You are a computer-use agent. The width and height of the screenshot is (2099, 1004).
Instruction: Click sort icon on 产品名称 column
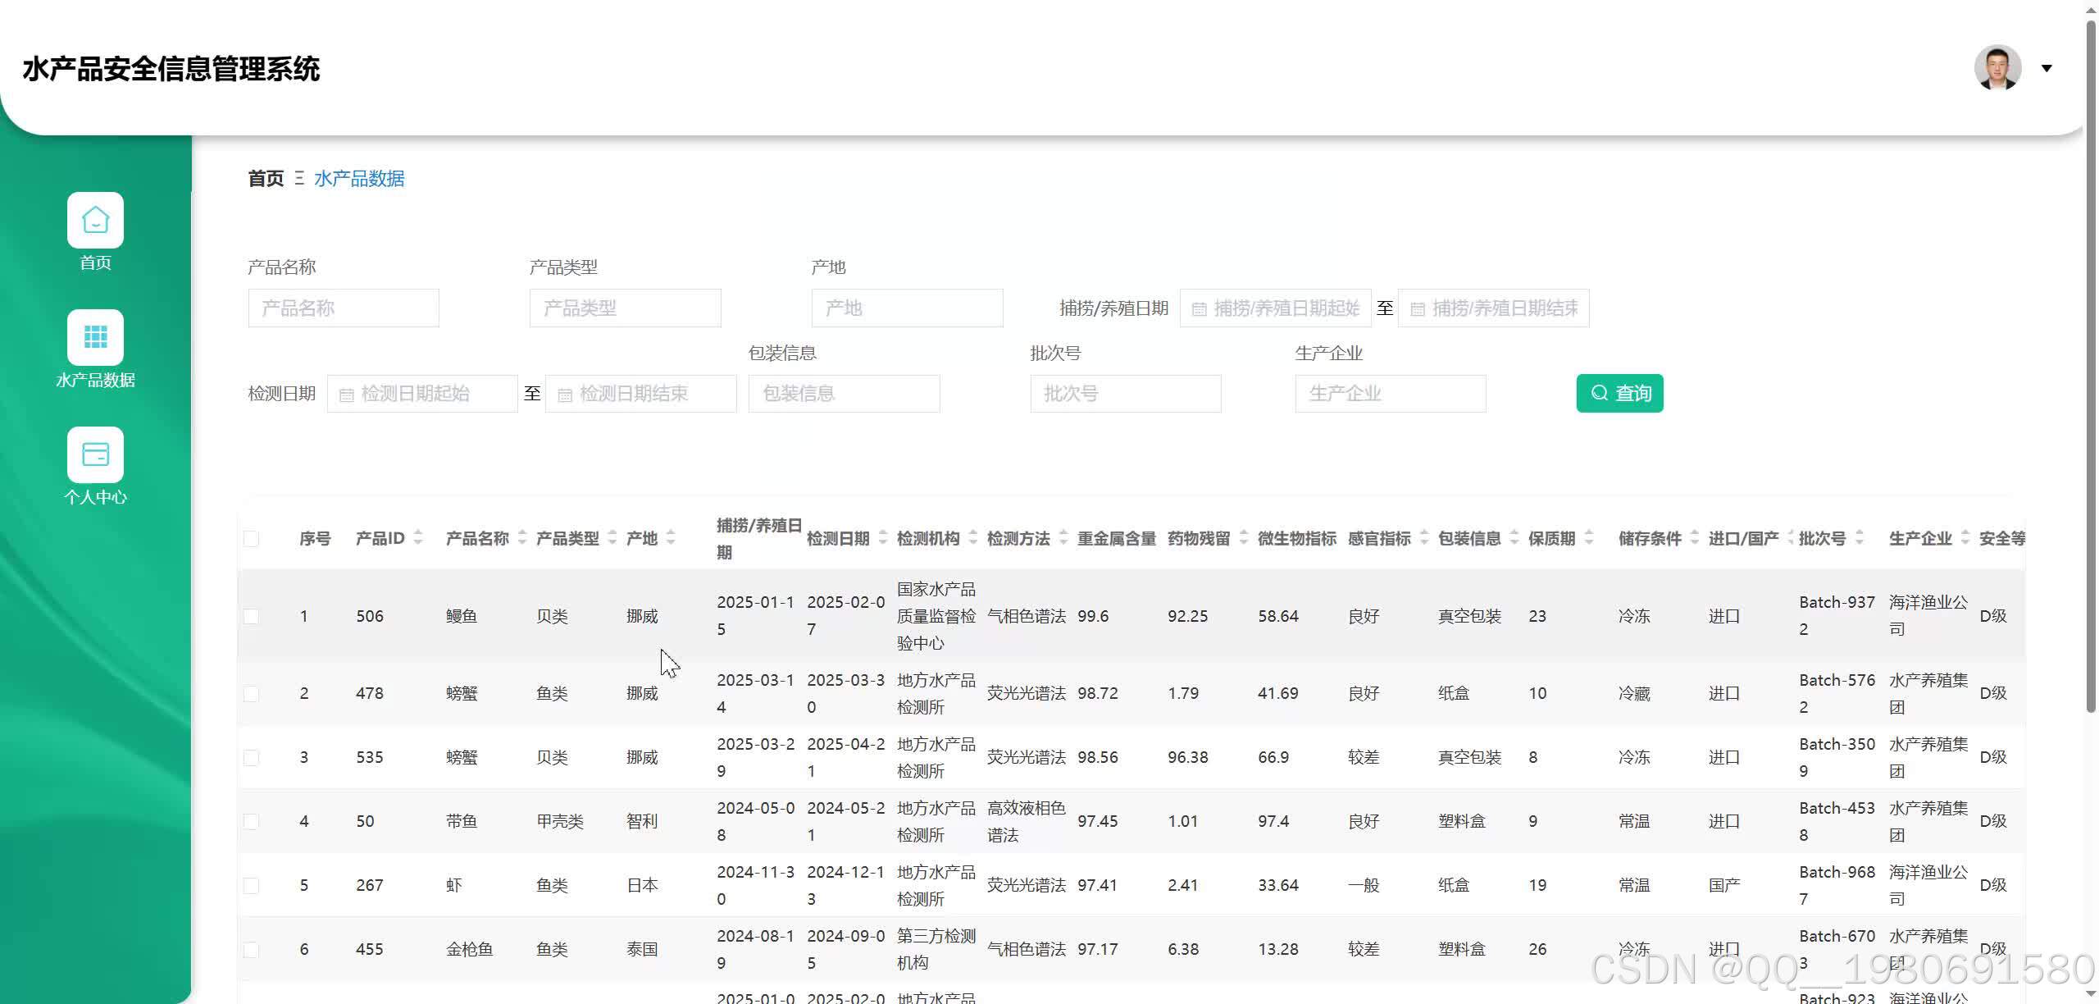click(x=522, y=538)
